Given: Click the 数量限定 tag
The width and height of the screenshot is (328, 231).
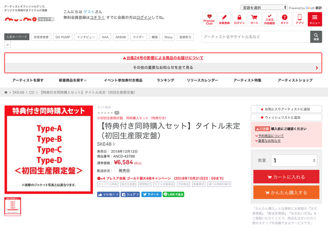Looking at the screenshot, I should coord(199,184).
